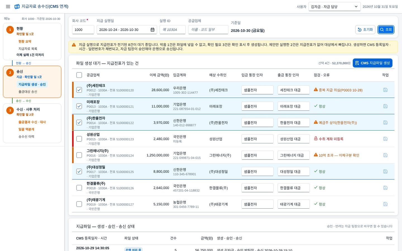Open 일괄 역분개 in the sidebar
Viewport: 402px width, 251px height.
(26, 129)
